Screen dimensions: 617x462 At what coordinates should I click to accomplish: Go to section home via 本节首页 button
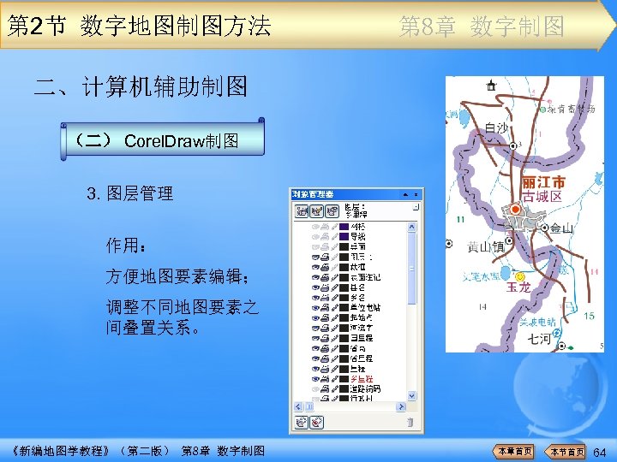(x=565, y=452)
